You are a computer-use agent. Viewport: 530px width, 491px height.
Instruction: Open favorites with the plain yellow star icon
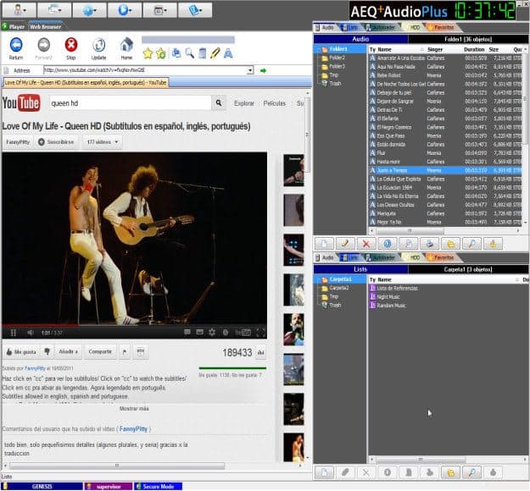point(148,53)
